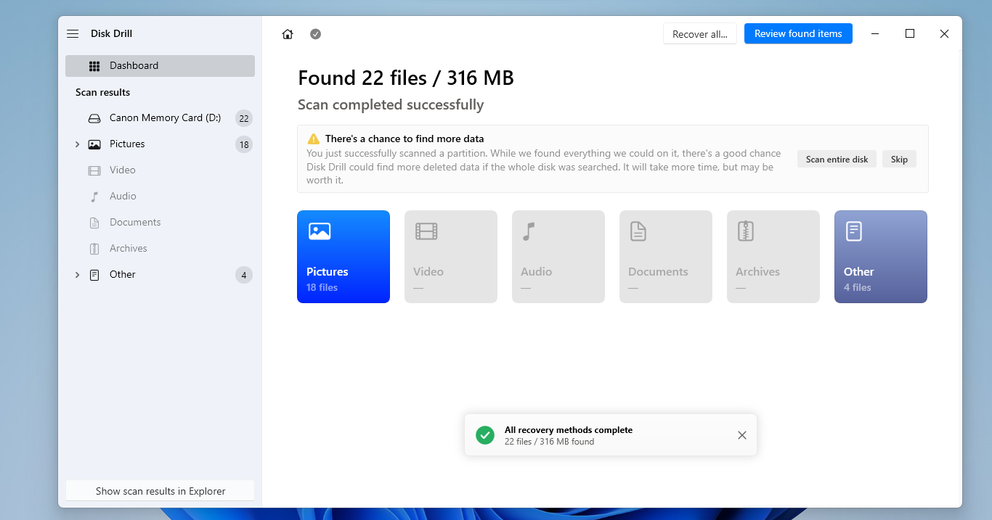
Task: Click "There's a chance to find more data" title
Action: 404,139
